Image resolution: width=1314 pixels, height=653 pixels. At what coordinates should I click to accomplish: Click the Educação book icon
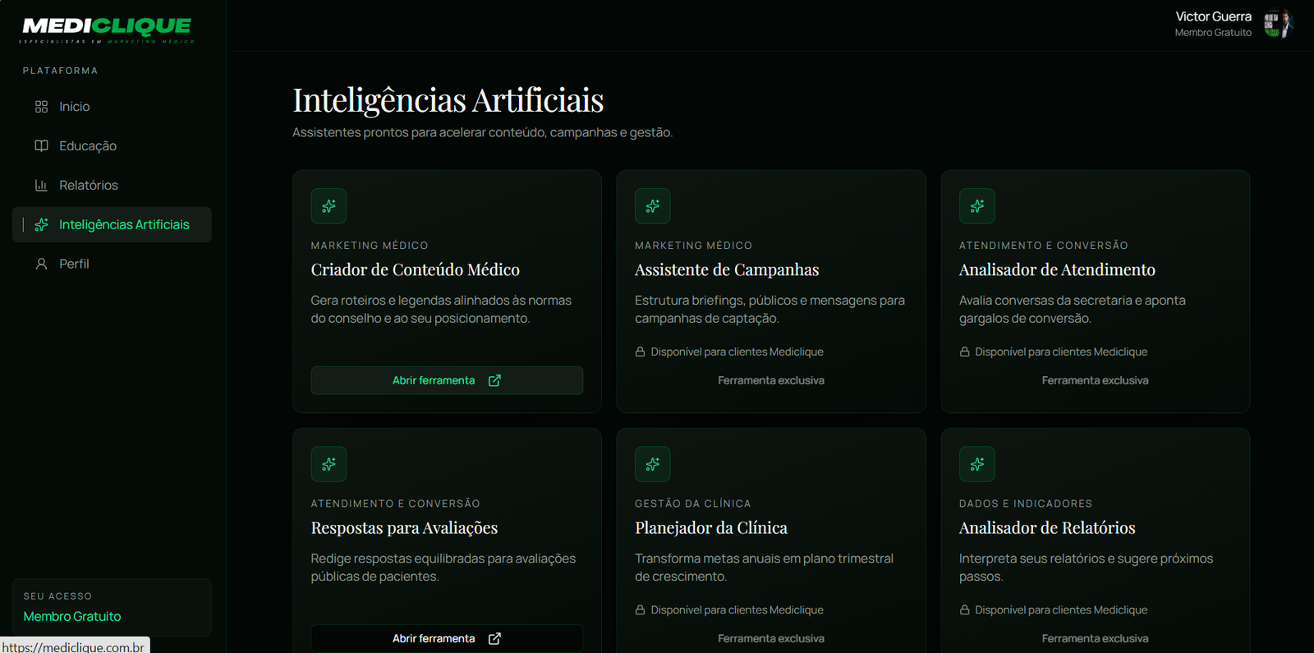pos(41,146)
